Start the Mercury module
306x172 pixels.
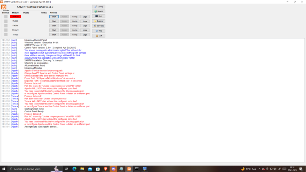tap(54, 30)
